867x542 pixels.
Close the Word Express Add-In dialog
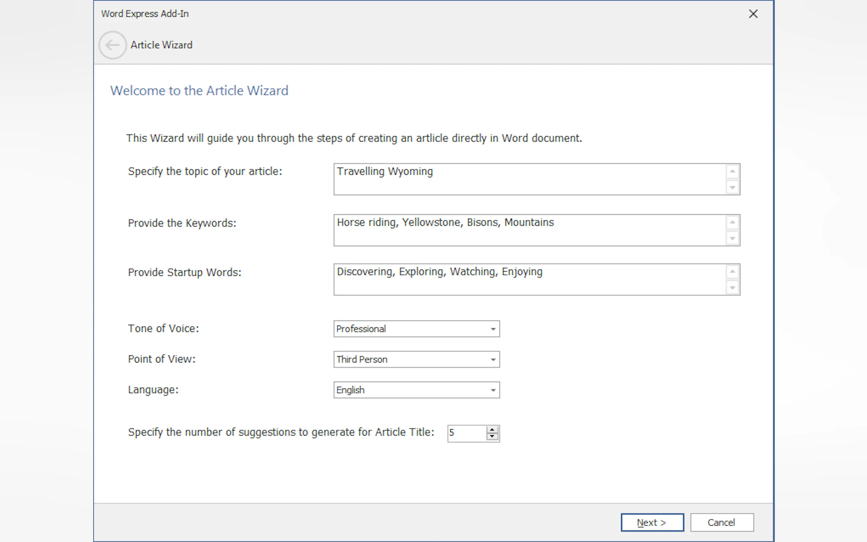click(753, 14)
